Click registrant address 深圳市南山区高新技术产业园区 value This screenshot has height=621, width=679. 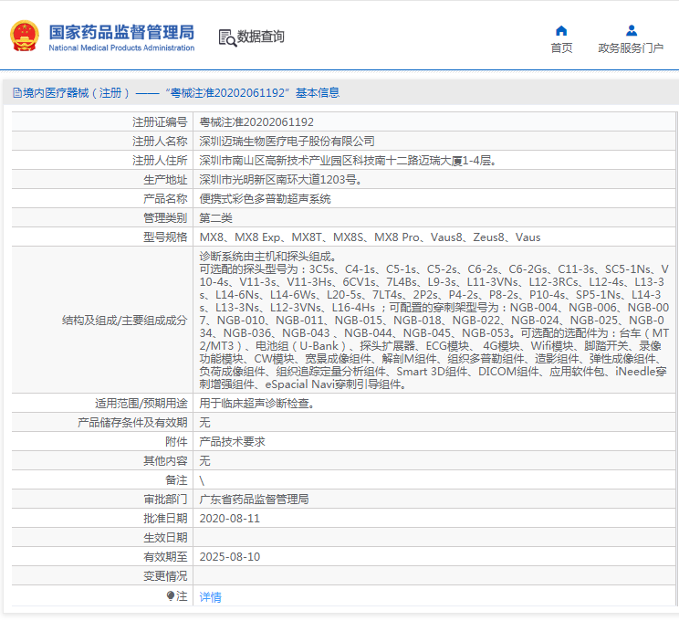(x=348, y=161)
